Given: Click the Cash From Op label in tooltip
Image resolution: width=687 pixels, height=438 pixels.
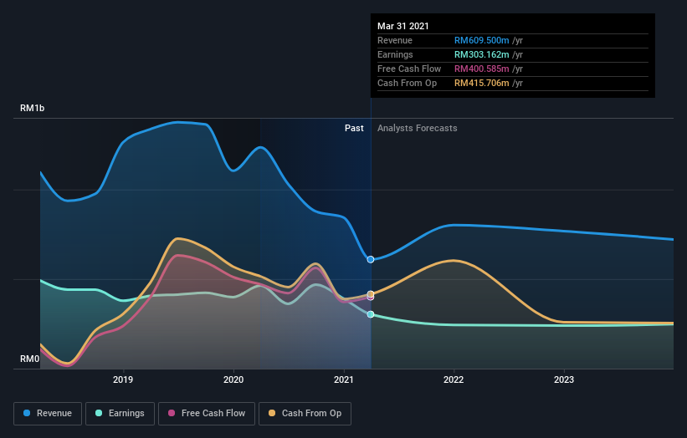Looking at the screenshot, I should 407,83.
